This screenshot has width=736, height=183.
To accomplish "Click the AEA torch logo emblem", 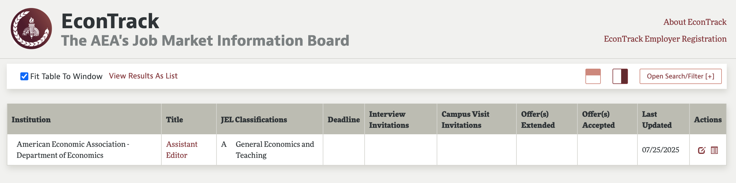I will point(31,29).
